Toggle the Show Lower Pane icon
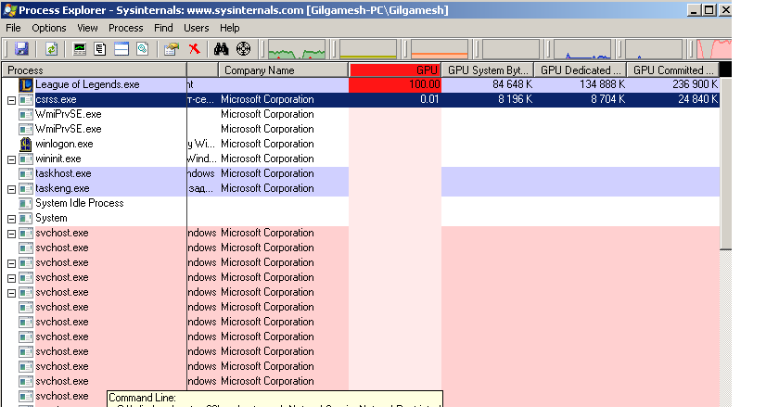The height and width of the screenshot is (419, 779). (x=121, y=48)
